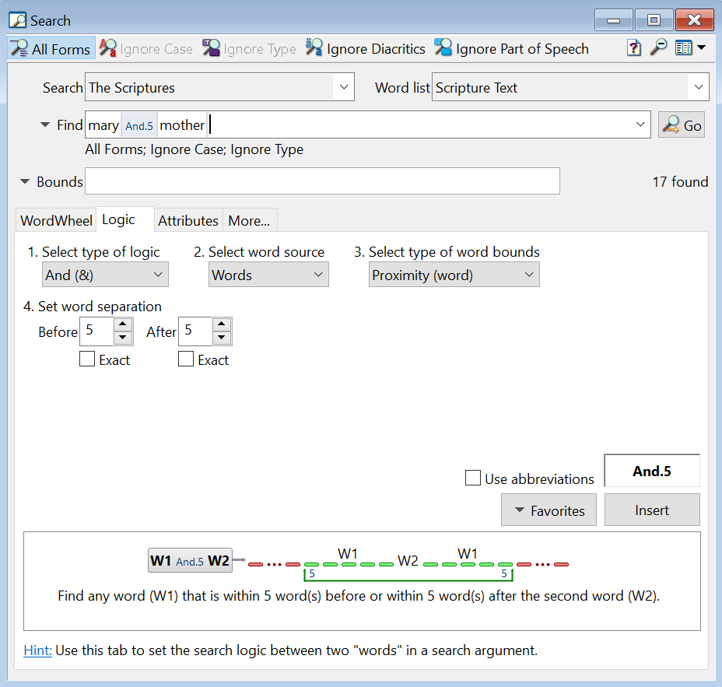Open the Proximity (word) bounds dropdown

(454, 275)
